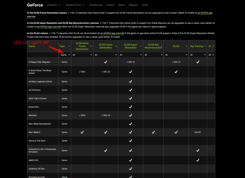This screenshot has width=245, height=178.
Task: Open the Ray Tracing filter dropdown
Action: (x=198, y=55)
